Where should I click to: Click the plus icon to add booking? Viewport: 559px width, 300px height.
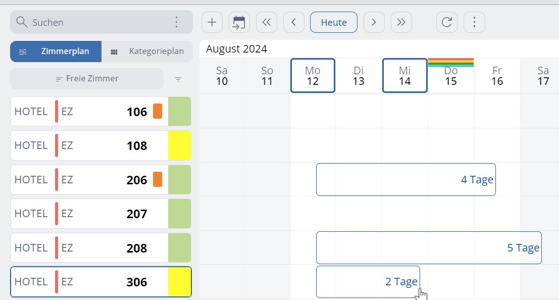click(x=212, y=22)
